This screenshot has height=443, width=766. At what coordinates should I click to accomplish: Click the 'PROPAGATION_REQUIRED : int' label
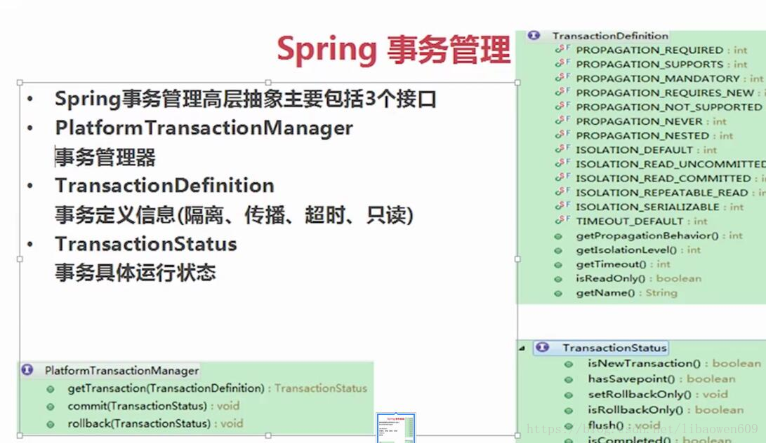click(x=661, y=50)
